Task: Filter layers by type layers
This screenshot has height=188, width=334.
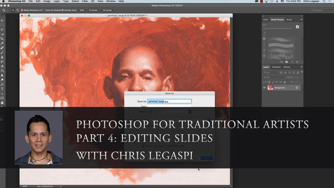Action: click(x=289, y=73)
